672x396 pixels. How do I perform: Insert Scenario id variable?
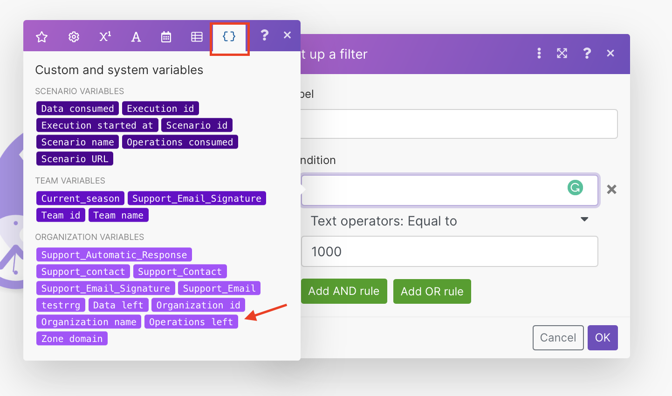pos(197,125)
